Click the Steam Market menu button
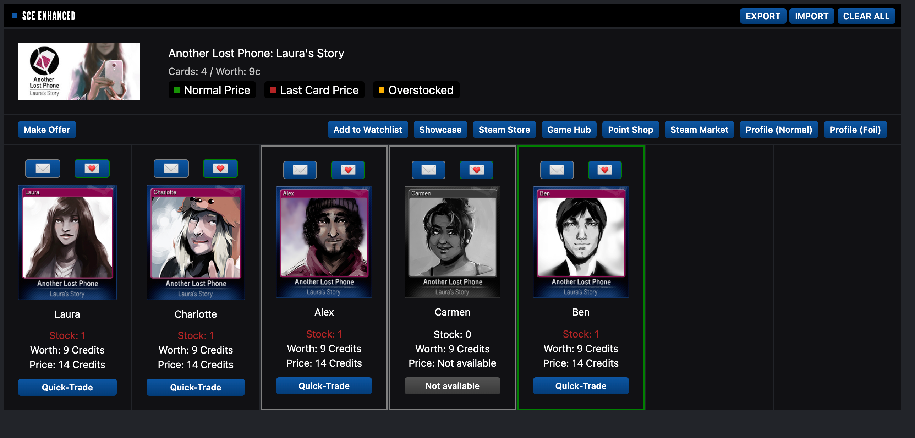This screenshot has width=915, height=438. [x=698, y=130]
